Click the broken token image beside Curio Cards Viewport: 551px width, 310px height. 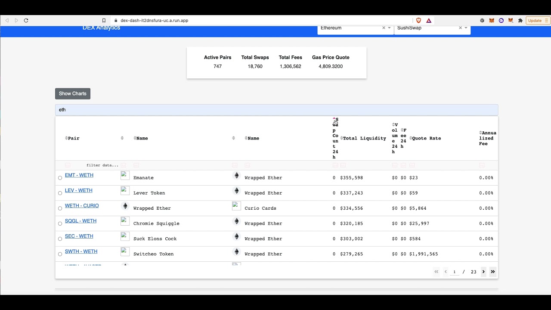[236, 206]
